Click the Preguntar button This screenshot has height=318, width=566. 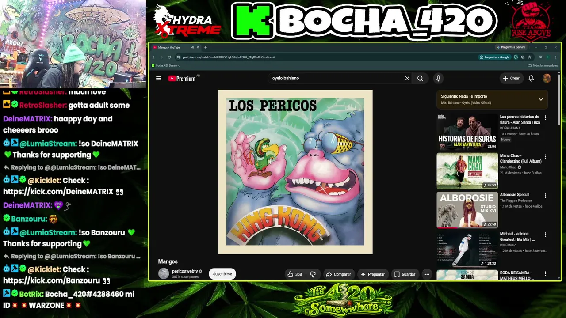373,274
